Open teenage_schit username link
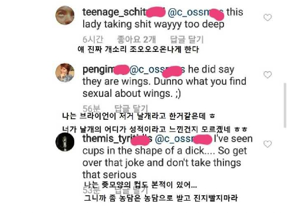 [124, 12]
